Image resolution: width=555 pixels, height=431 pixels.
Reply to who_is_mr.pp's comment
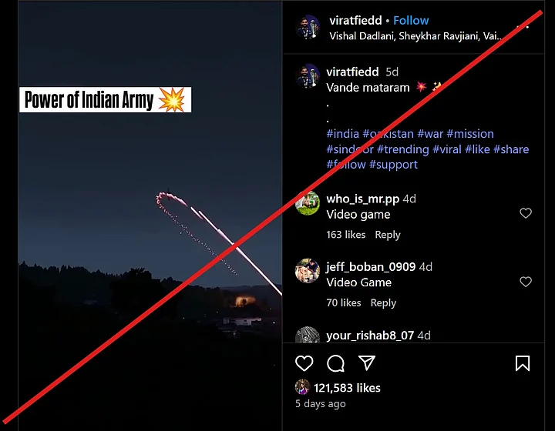click(x=388, y=235)
